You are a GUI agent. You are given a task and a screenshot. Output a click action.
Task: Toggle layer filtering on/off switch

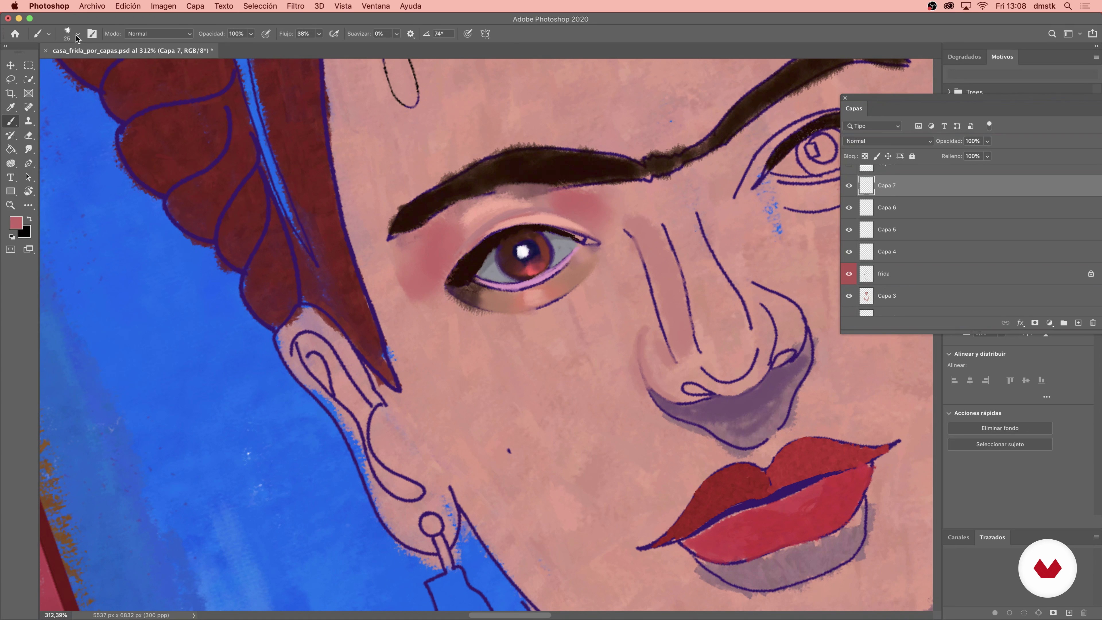pyautogui.click(x=989, y=126)
